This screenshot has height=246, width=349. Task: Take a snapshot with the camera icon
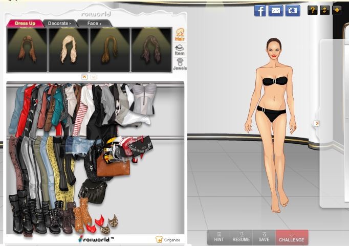pos(293,10)
